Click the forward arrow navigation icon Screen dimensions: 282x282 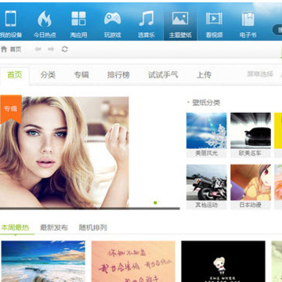(x=51, y=49)
